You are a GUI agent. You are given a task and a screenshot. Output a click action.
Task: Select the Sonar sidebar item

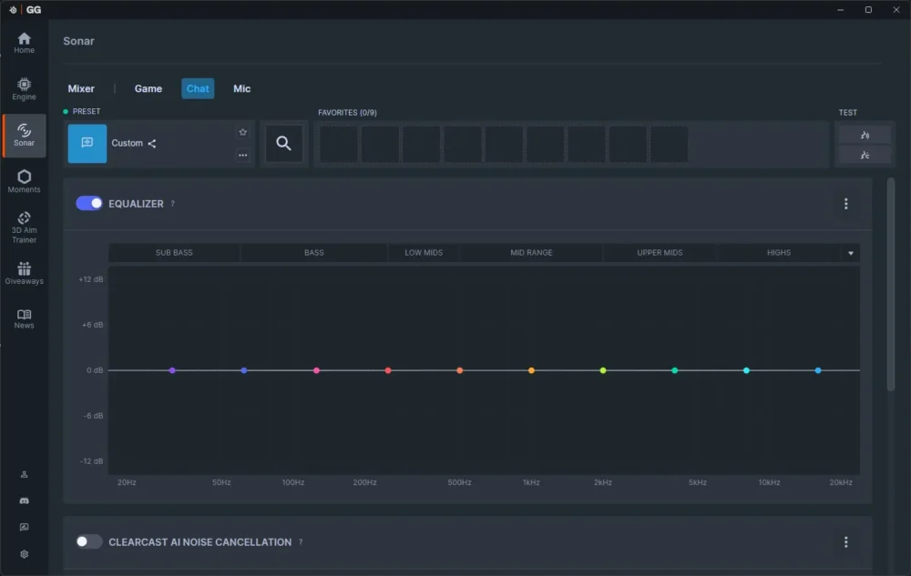click(24, 136)
